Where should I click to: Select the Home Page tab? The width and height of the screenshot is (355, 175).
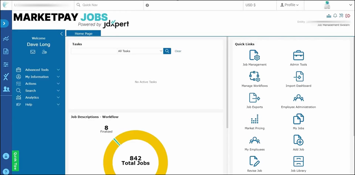(84, 34)
